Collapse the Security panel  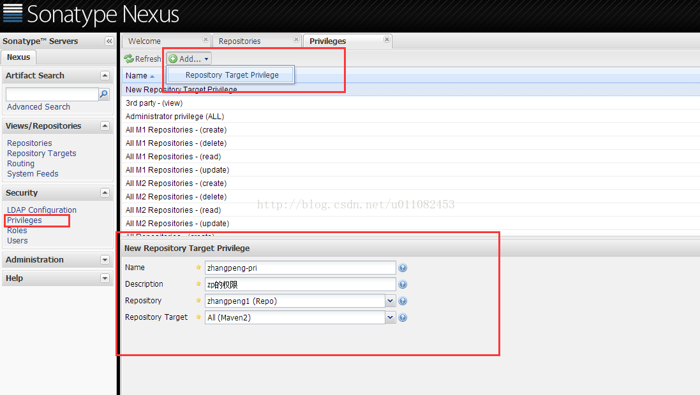(105, 192)
